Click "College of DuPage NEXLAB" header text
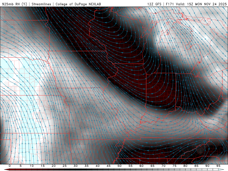 point(78,4)
